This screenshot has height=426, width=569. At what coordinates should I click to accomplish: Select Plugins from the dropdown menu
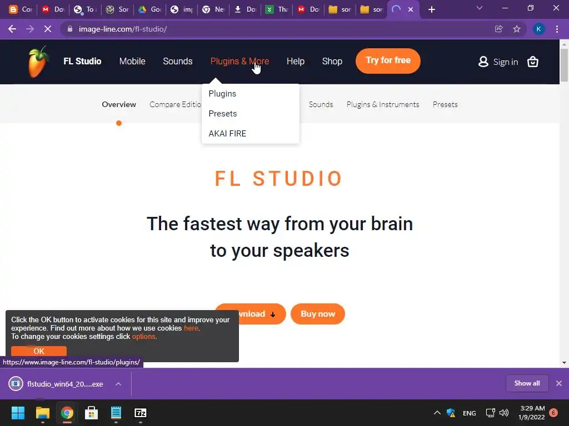pyautogui.click(x=222, y=94)
